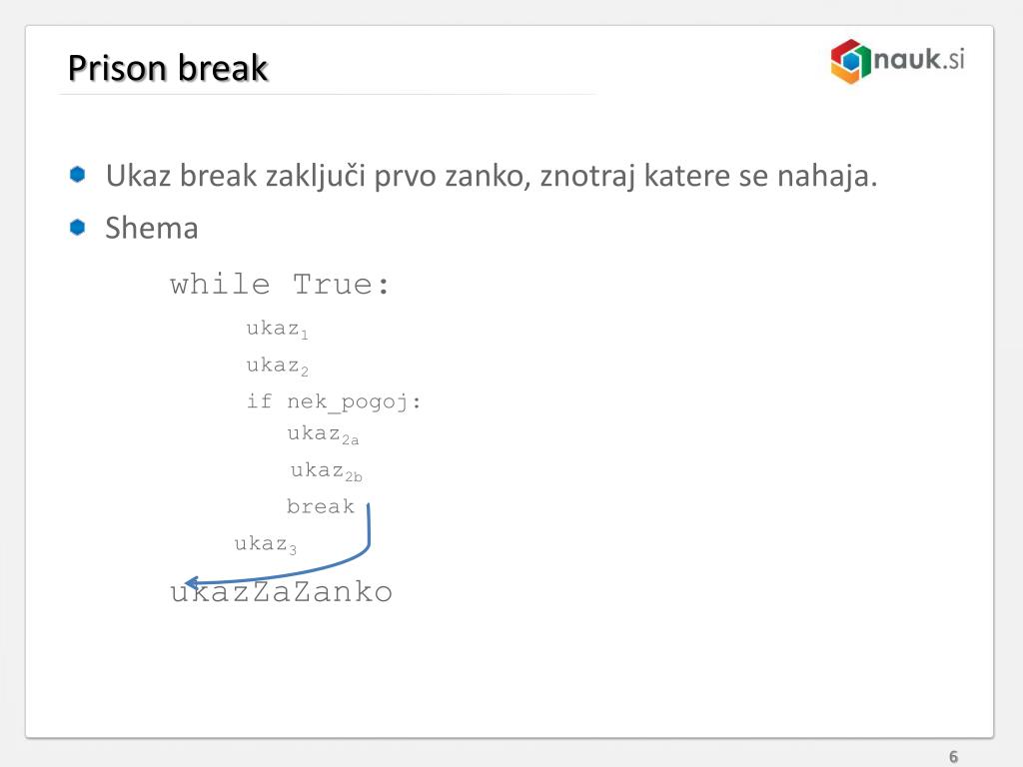Click the nauk.si logo text
The width and height of the screenshot is (1023, 767).
(919, 59)
